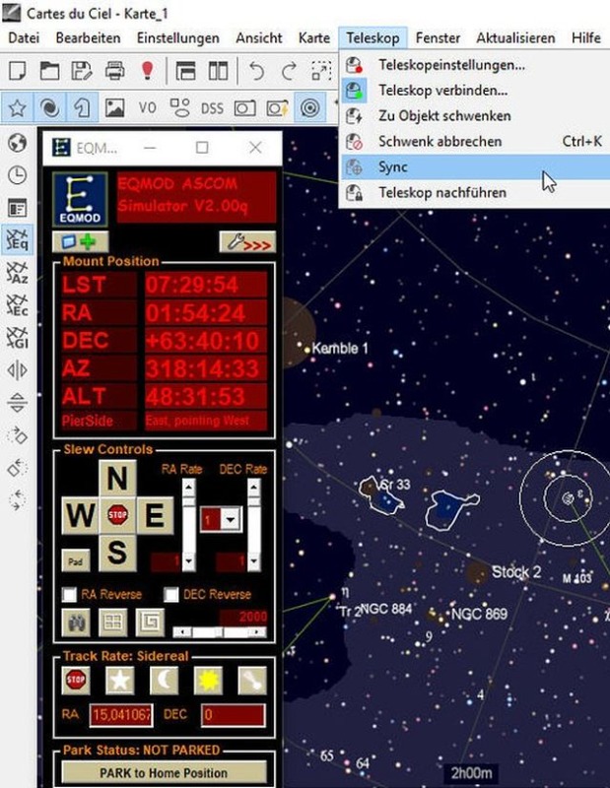Click the mosaic grid icon in Slew Controls

[x=113, y=623]
